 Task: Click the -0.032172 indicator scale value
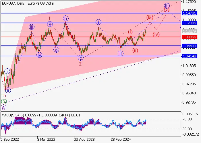(x=191, y=134)
